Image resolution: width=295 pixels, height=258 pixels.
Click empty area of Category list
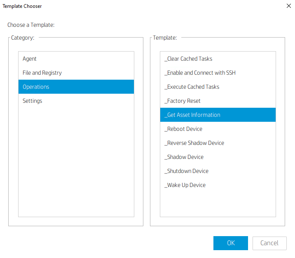point(76,162)
